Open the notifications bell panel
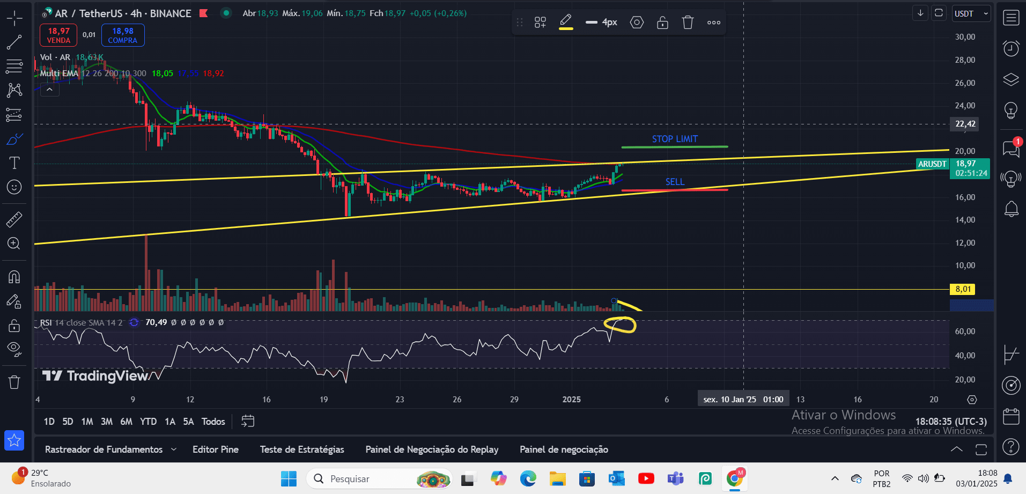The width and height of the screenshot is (1026, 494). (1011, 209)
